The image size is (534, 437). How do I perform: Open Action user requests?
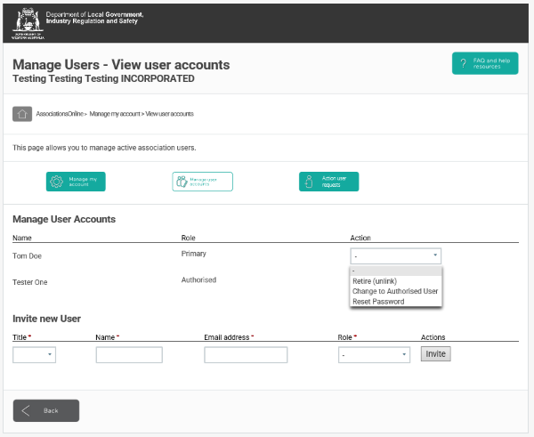click(x=328, y=182)
